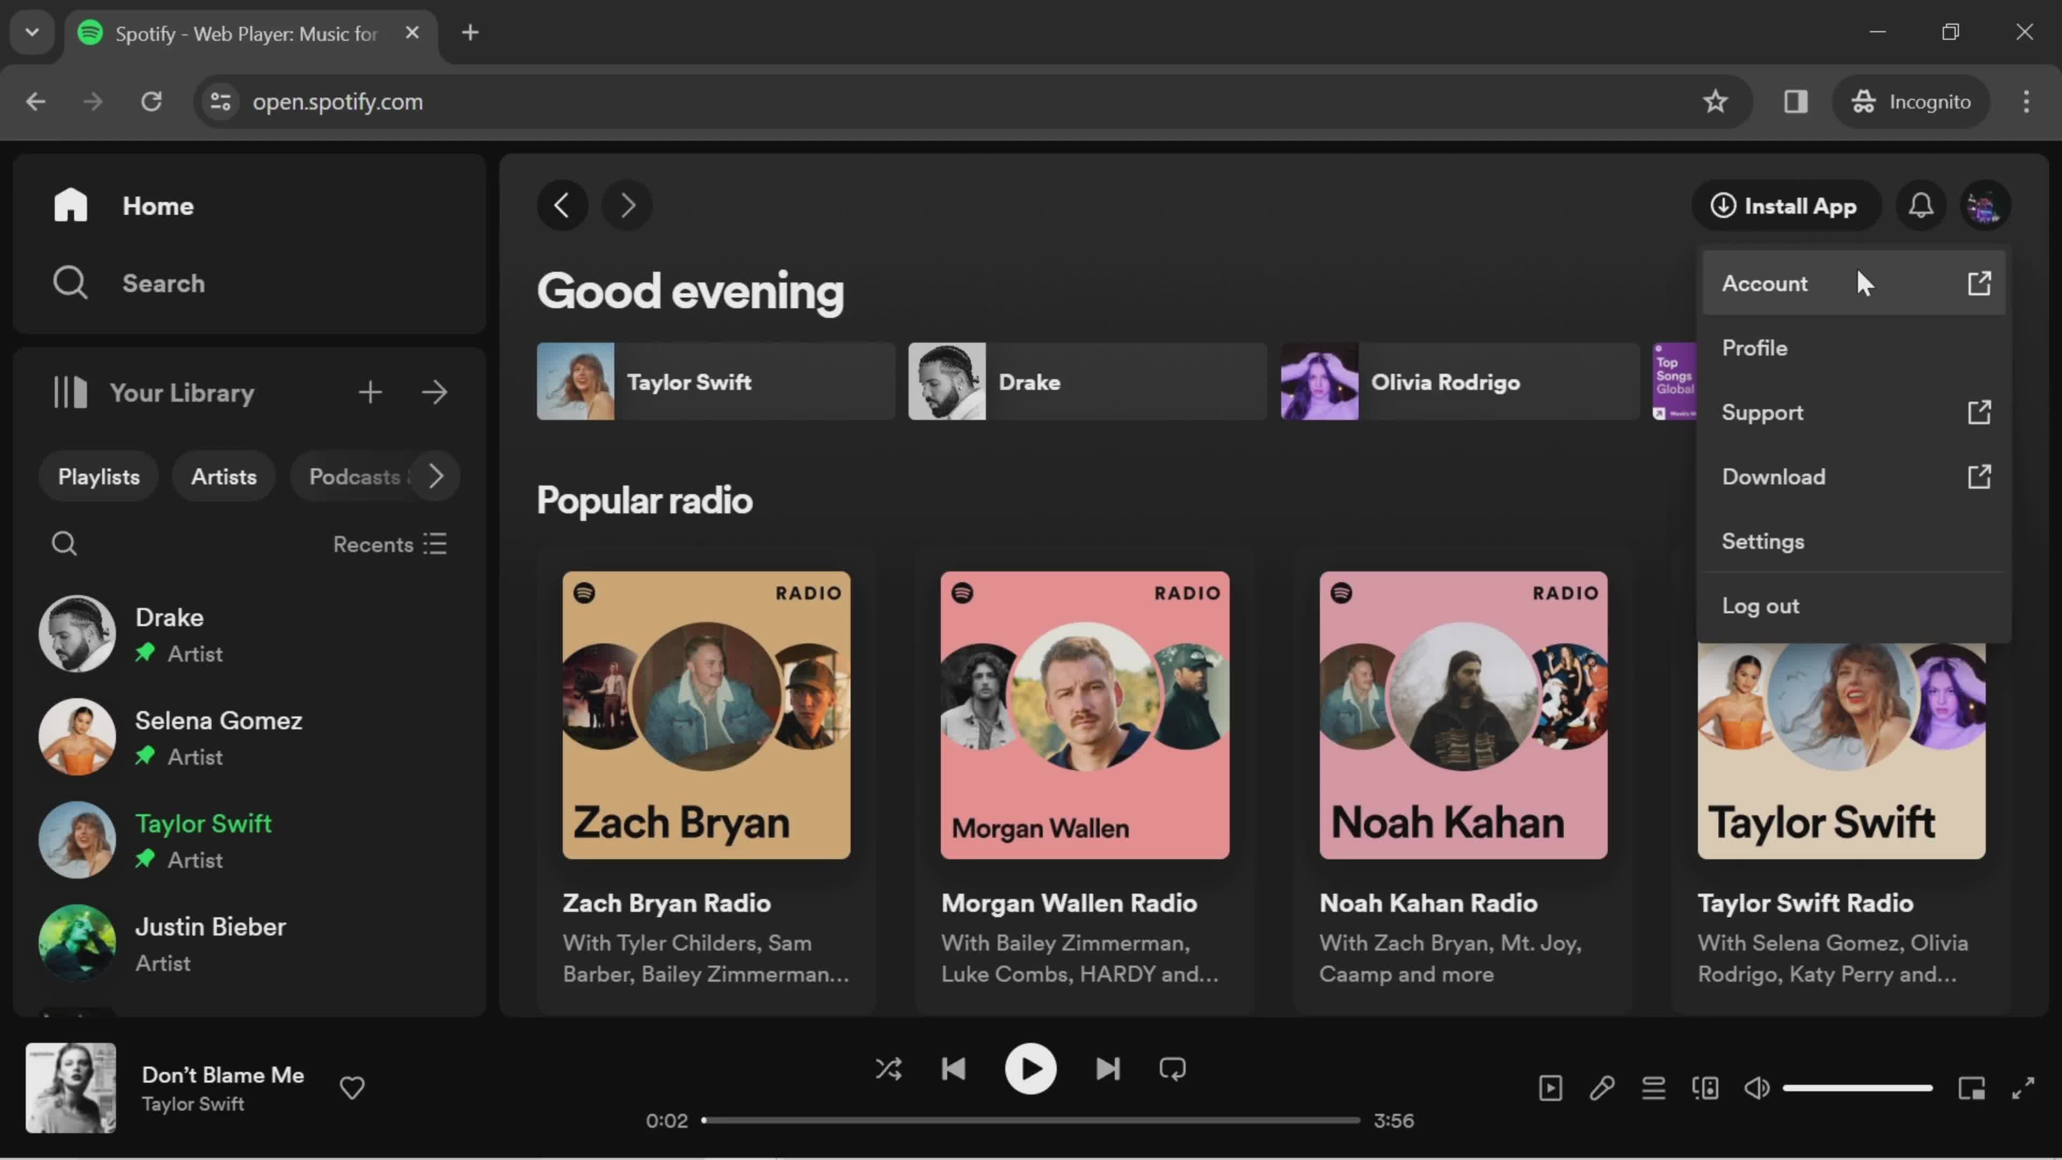The height and width of the screenshot is (1160, 2062).
Task: Show more library filter chips
Action: tap(436, 476)
